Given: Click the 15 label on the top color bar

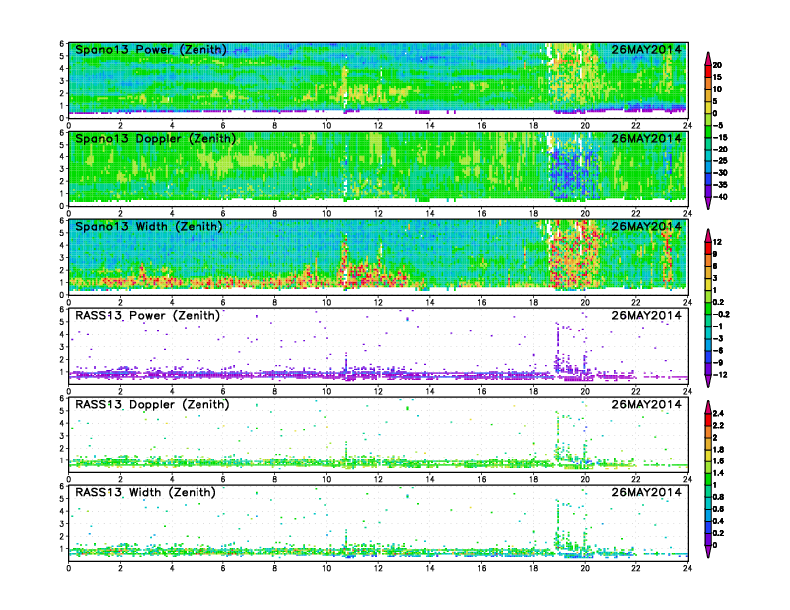Looking at the screenshot, I should coord(718,77).
